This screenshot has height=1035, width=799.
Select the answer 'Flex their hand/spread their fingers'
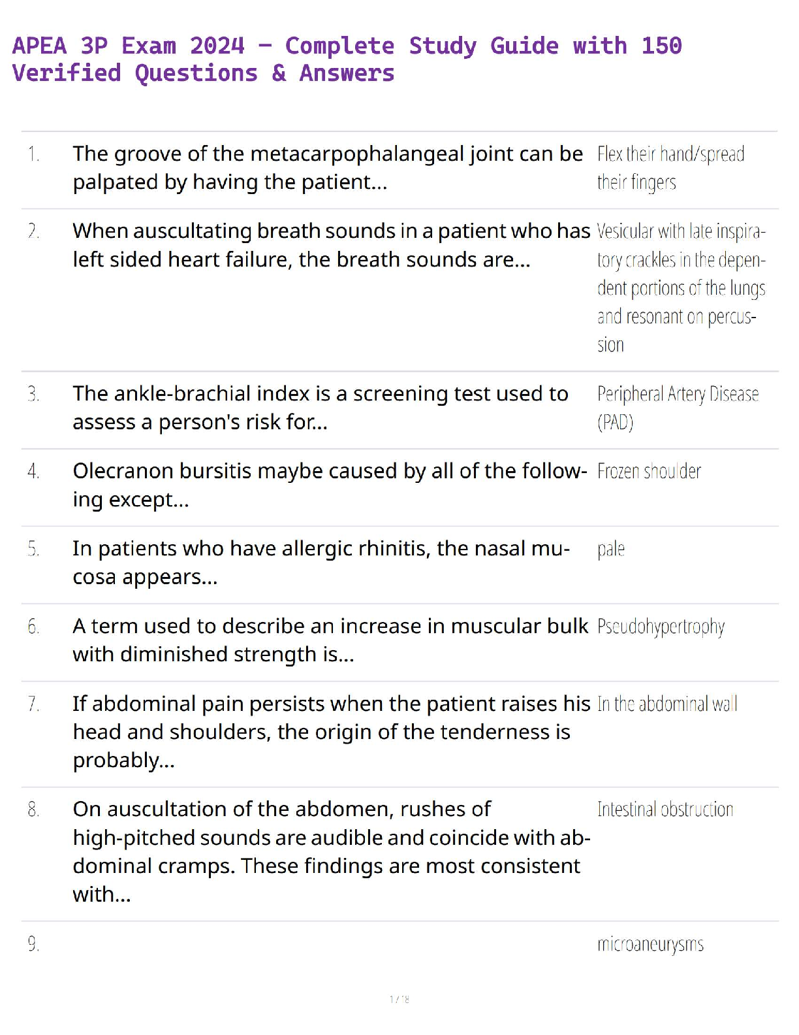(670, 168)
